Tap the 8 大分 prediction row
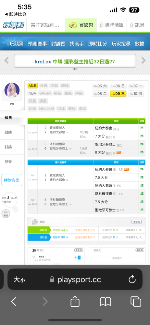 click(116, 152)
